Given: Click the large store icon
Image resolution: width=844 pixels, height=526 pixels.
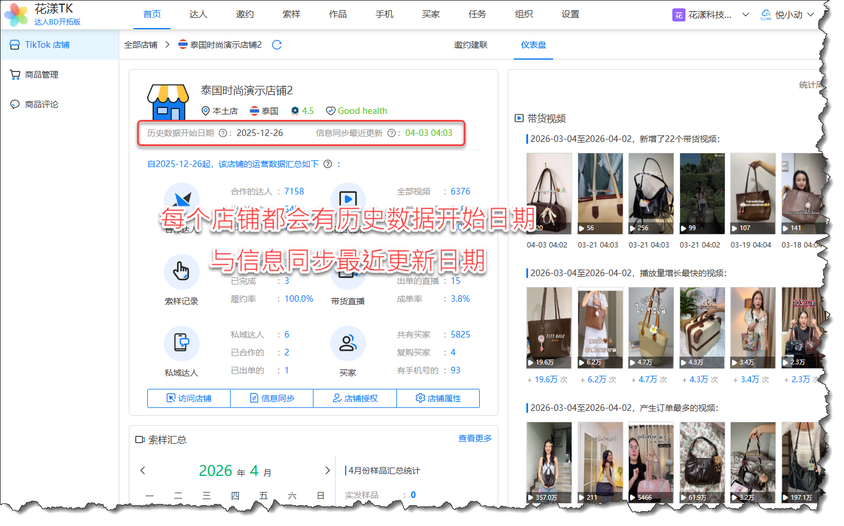Looking at the screenshot, I should pos(167,102).
